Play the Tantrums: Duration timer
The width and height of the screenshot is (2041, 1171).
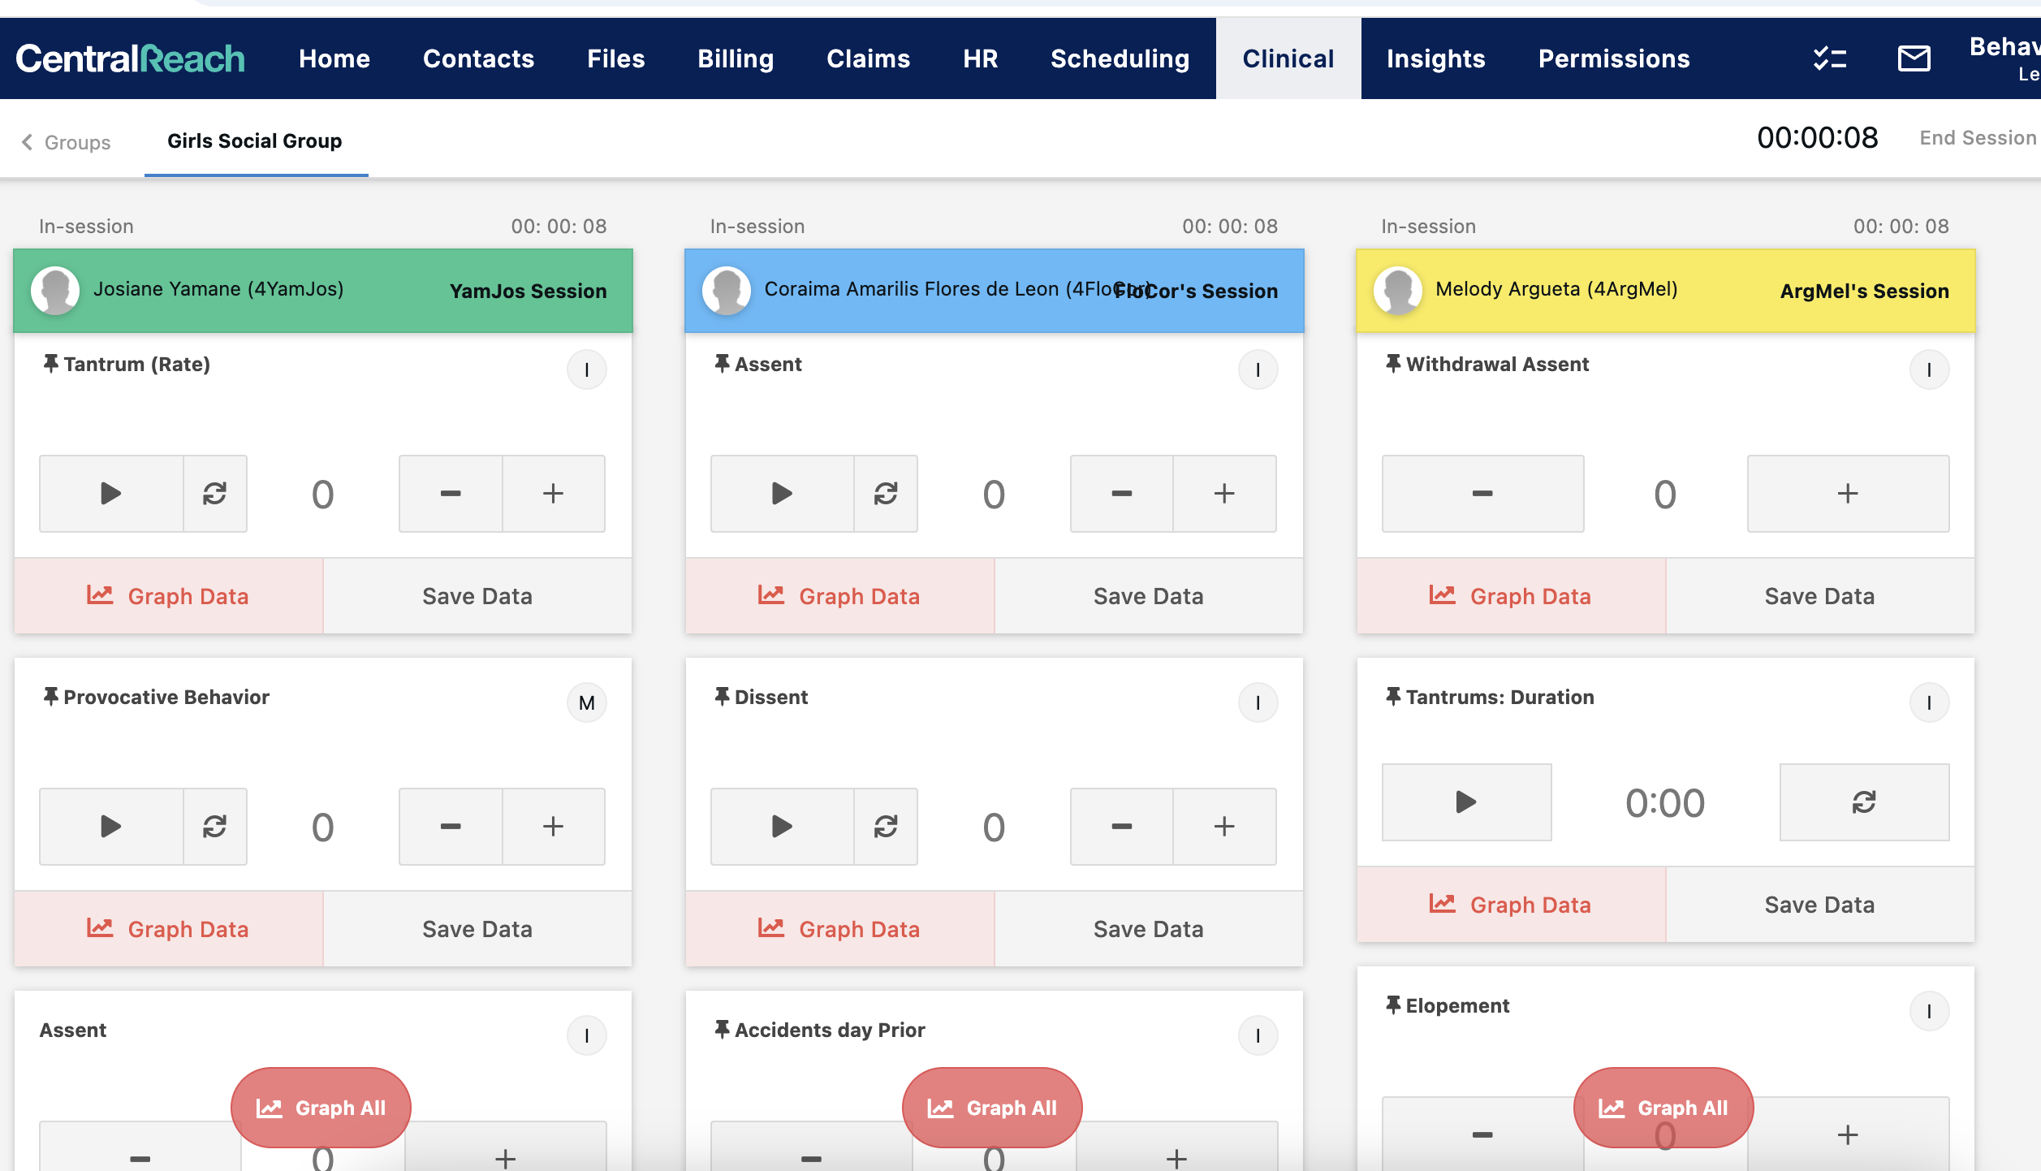[x=1466, y=802]
